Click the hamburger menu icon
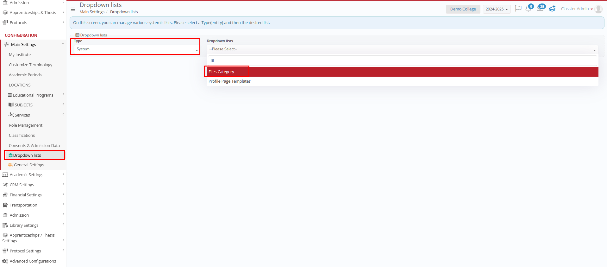Image resolution: width=607 pixels, height=267 pixels. [73, 10]
